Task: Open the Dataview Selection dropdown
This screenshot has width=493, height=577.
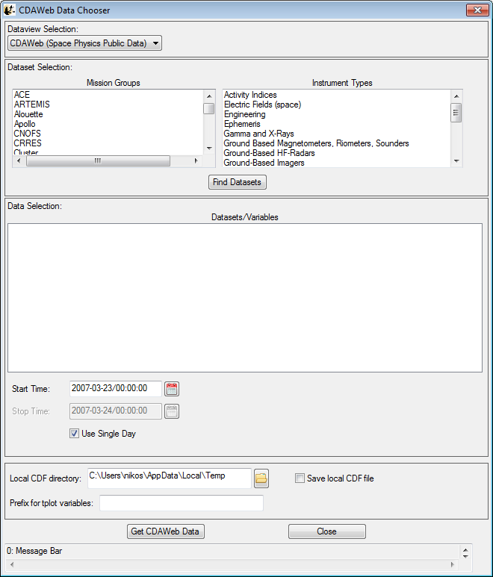Action: pyautogui.click(x=84, y=43)
